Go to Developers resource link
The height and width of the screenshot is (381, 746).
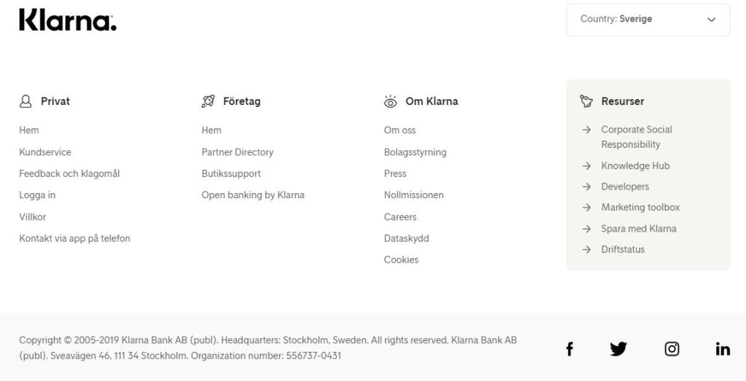[625, 186]
